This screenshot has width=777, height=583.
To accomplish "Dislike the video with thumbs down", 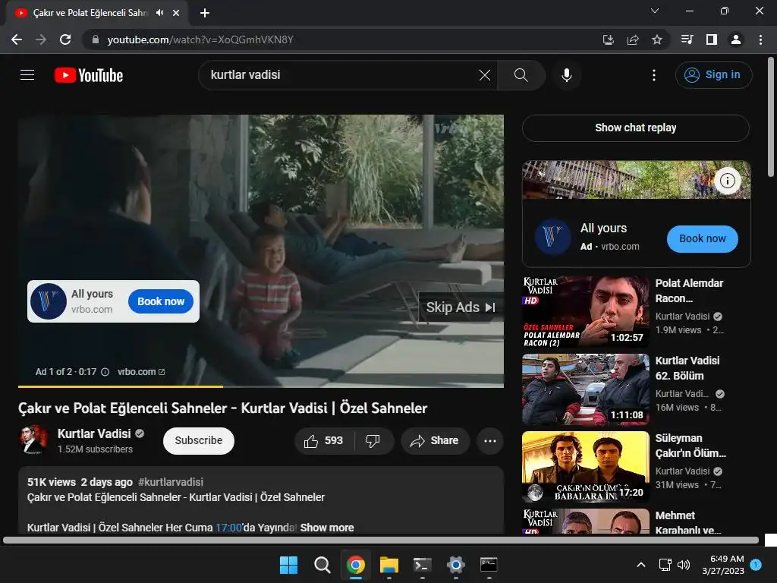I will 373,441.
